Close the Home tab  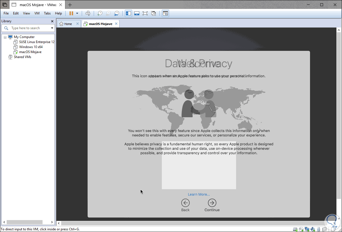tap(78, 24)
